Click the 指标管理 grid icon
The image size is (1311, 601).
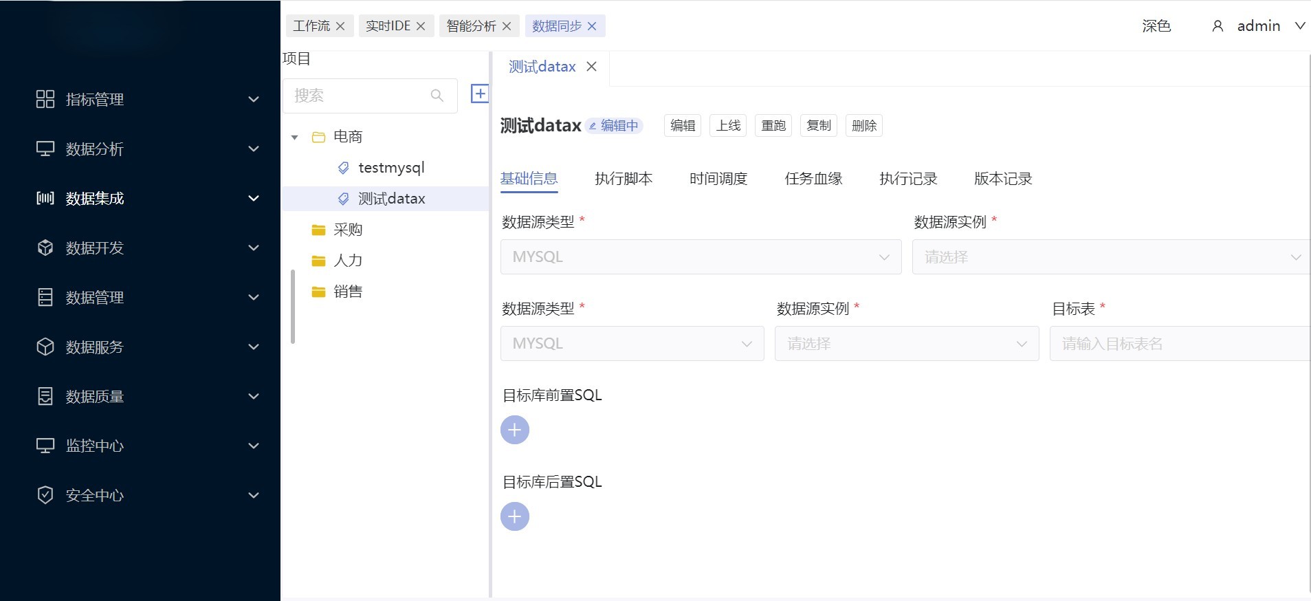click(x=45, y=99)
